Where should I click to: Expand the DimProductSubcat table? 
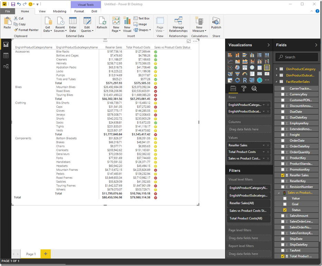click(276, 75)
